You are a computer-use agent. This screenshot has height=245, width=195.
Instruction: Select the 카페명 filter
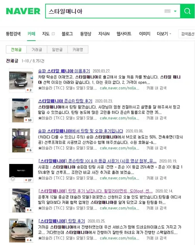click(78, 50)
